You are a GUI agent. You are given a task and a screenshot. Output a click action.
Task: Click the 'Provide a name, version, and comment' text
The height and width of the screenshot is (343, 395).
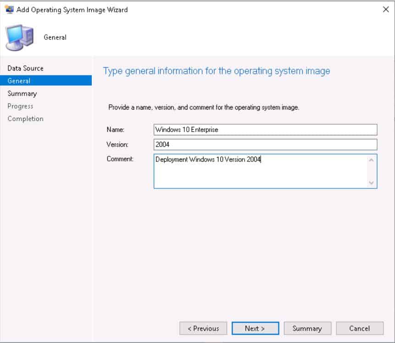pos(204,108)
